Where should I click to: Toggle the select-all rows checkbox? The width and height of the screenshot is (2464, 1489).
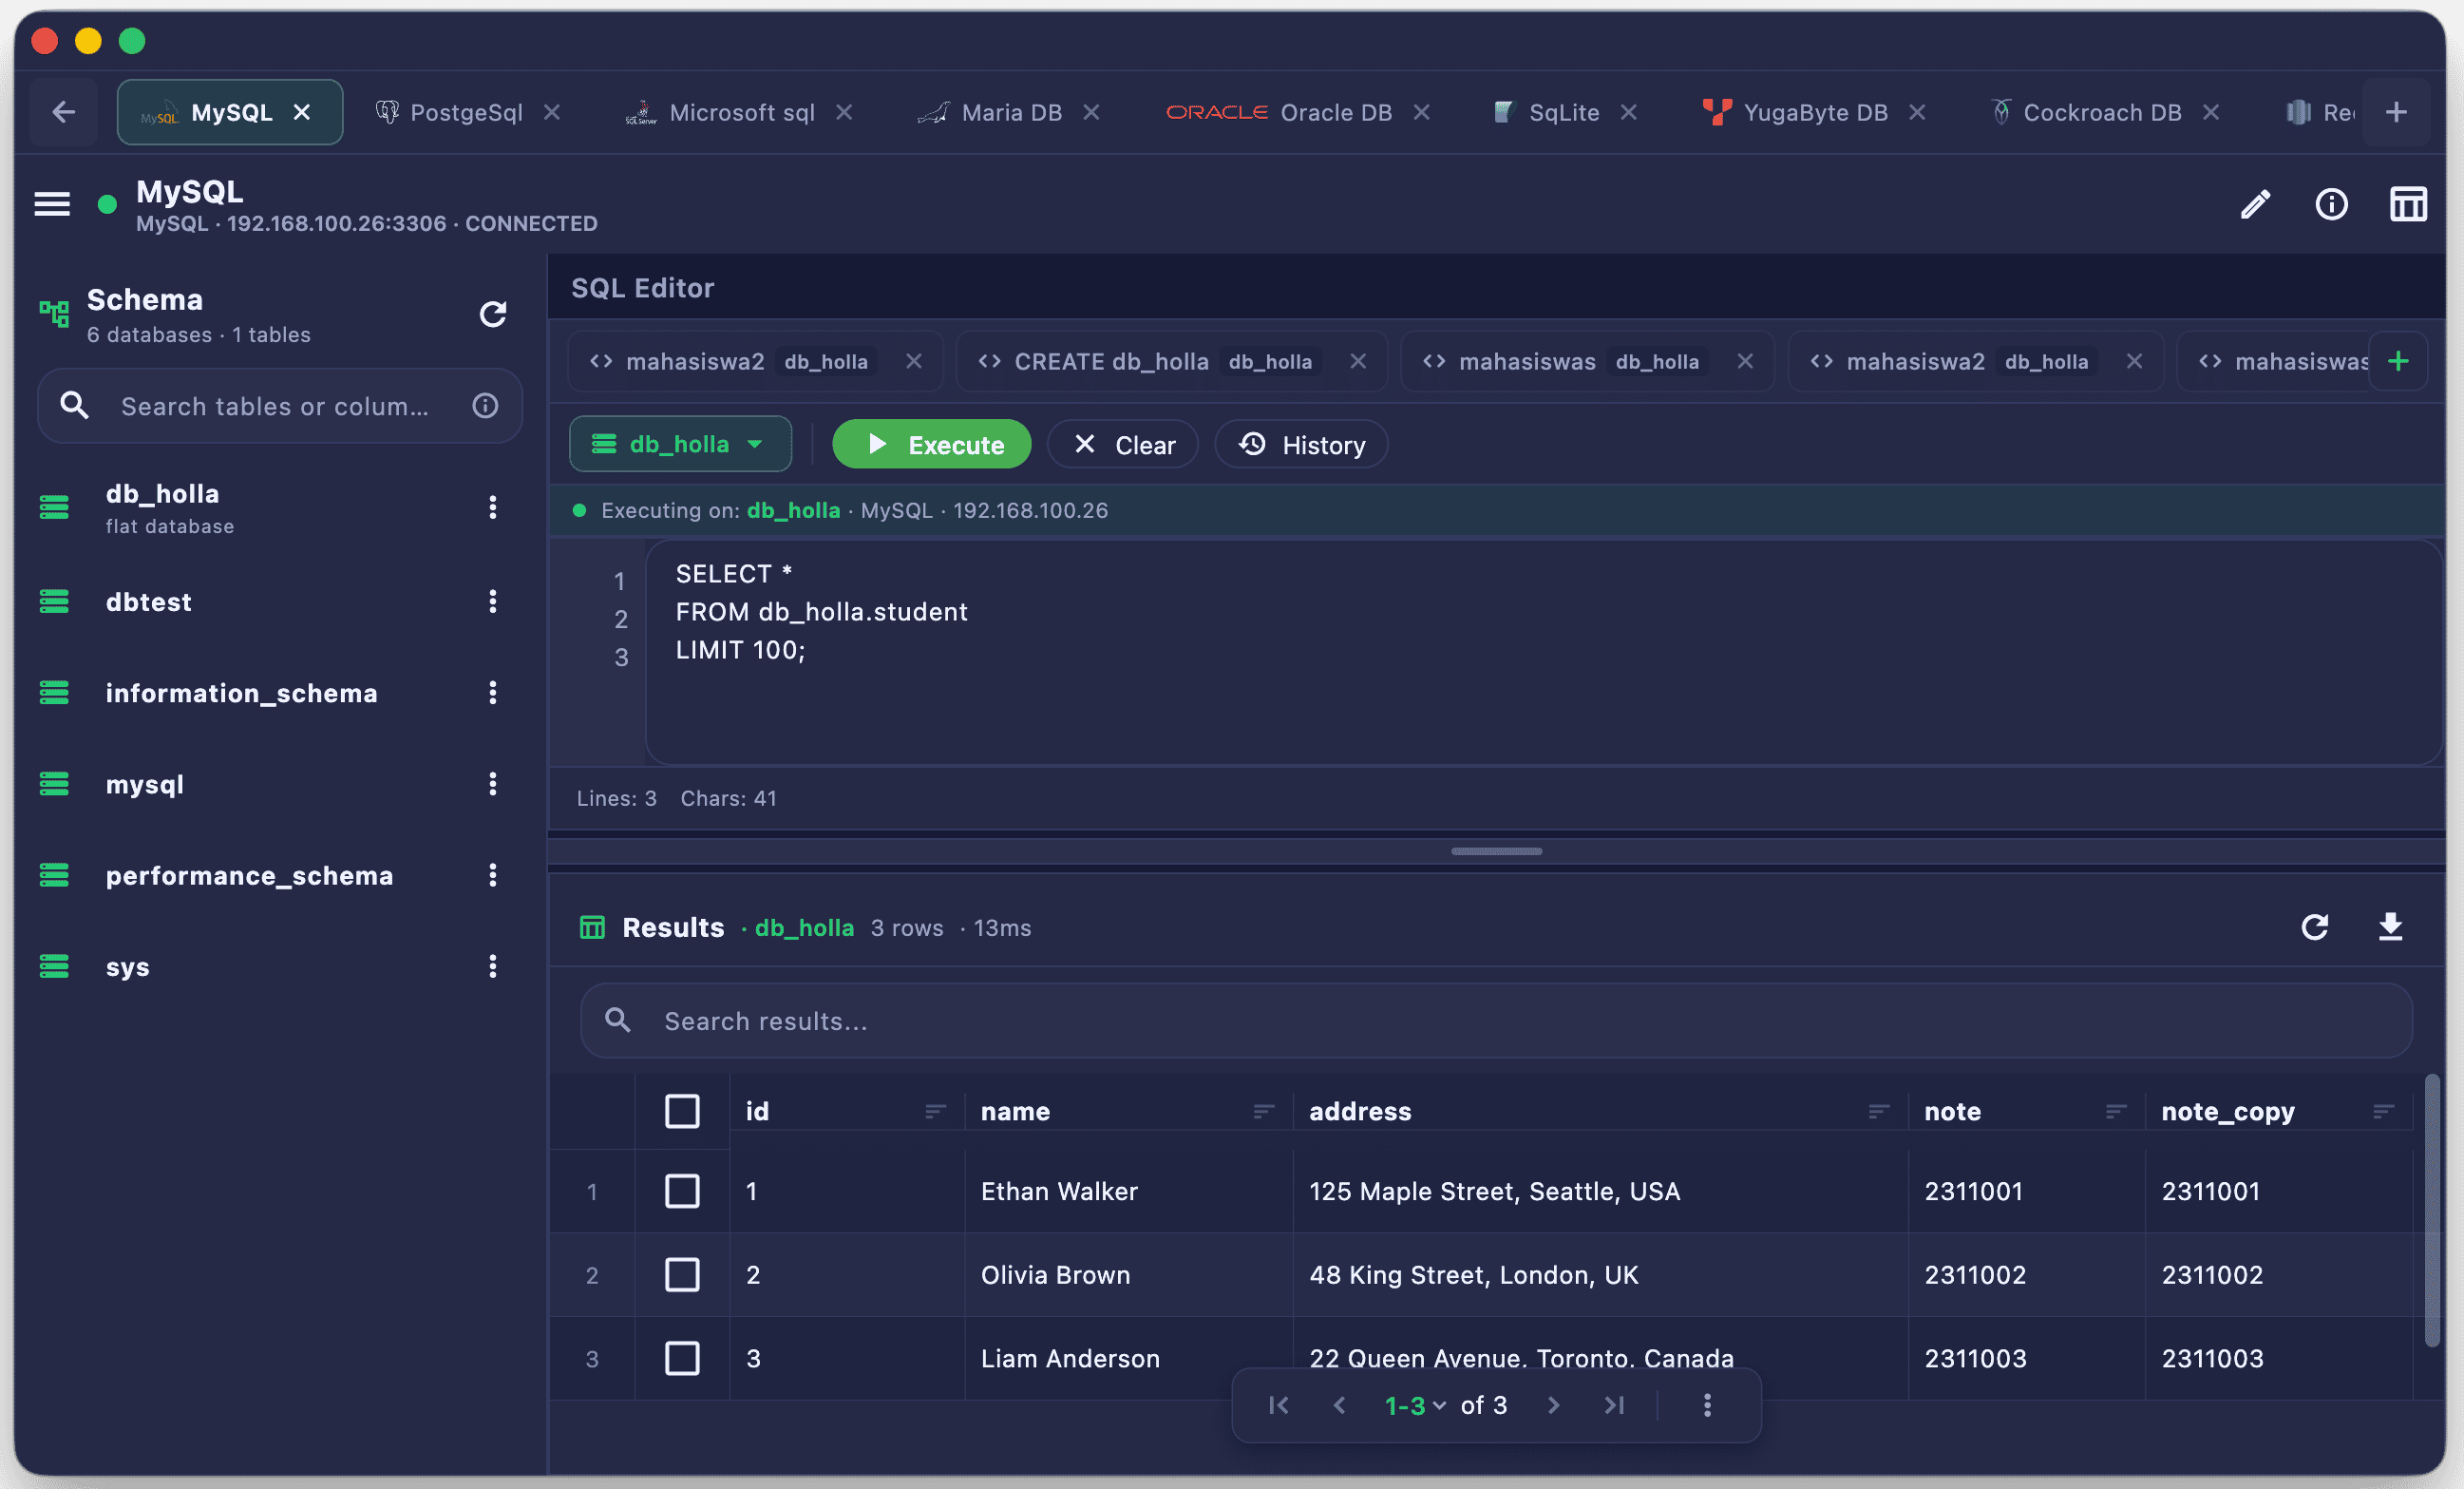(682, 1111)
